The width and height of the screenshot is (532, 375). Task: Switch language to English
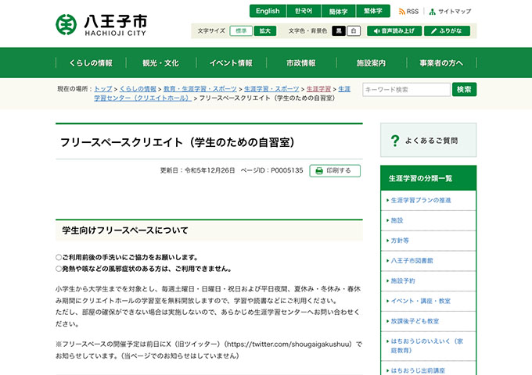click(268, 11)
